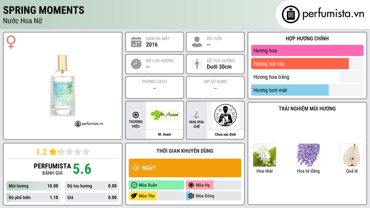
Task: Click the Trải nghiệm mùi hương heading
Action: 307,109
